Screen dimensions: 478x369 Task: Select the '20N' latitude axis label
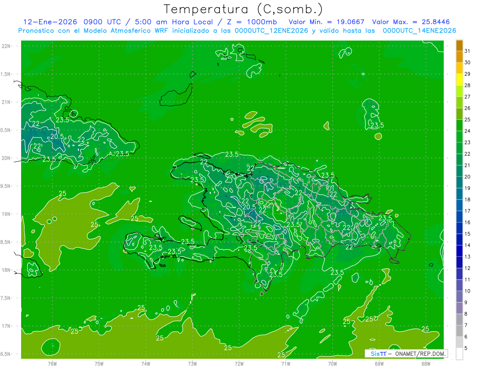pos(6,158)
